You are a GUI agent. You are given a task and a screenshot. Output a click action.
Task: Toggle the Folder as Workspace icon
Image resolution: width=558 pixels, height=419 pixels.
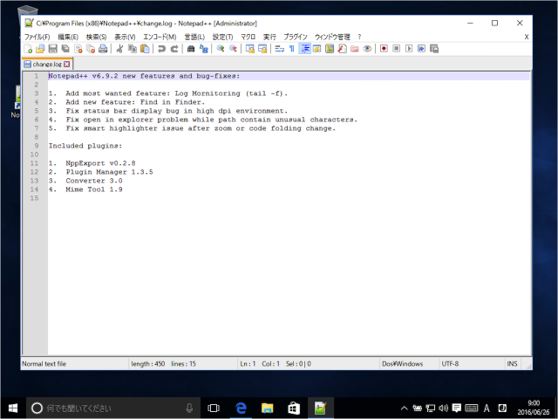pos(355,49)
